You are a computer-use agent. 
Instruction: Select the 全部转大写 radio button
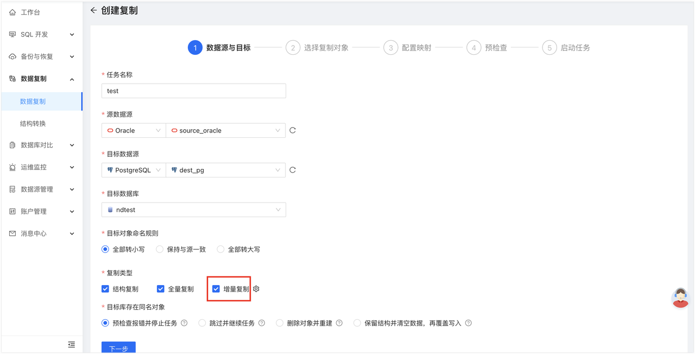220,249
